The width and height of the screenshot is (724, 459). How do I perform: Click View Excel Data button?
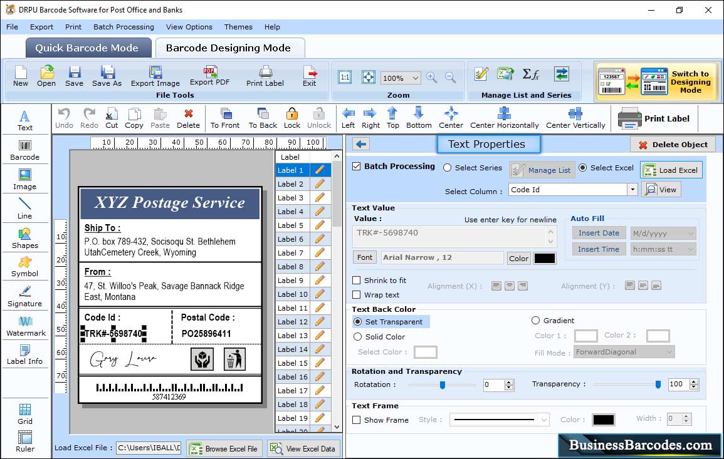pos(303,448)
